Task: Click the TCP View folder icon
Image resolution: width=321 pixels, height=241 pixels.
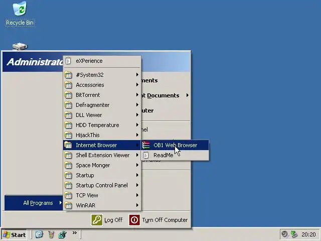Action: 68,195
